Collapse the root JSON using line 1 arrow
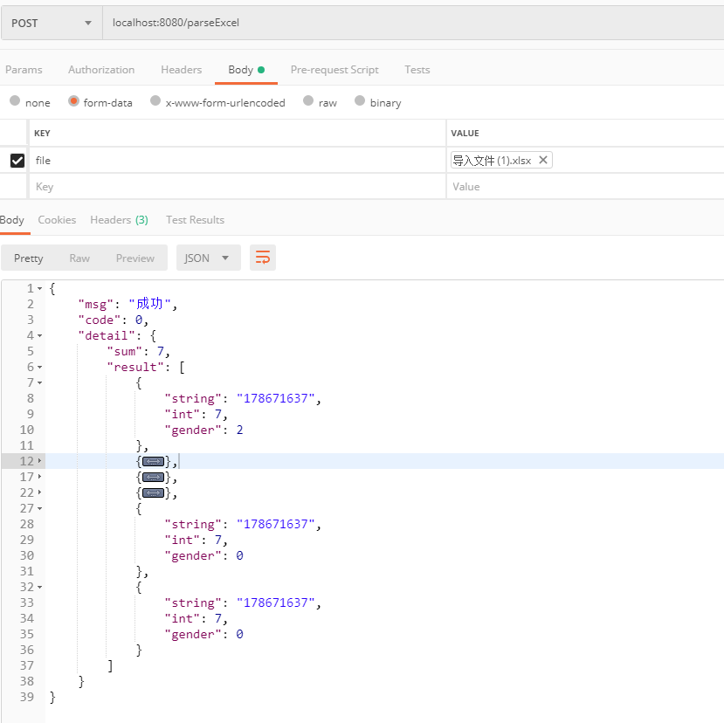 (38, 287)
